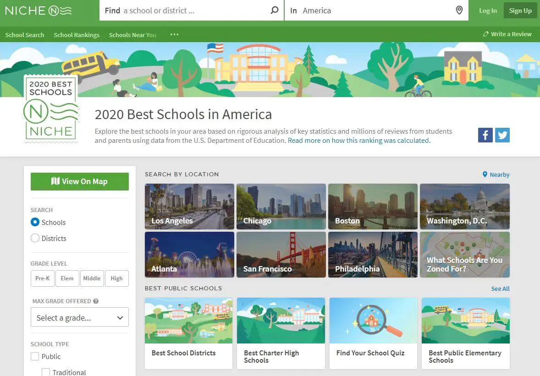This screenshot has height=376, width=540.
Task: Click the In America location field
Action: coord(376,11)
